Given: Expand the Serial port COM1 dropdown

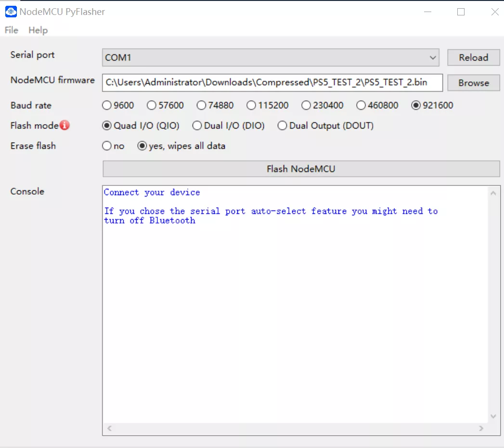Looking at the screenshot, I should tap(432, 58).
